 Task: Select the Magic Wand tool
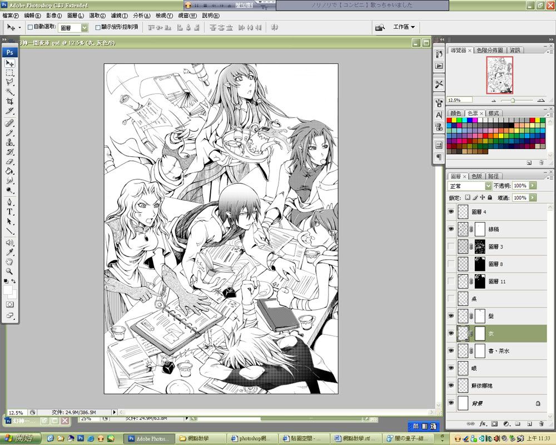pos(9,92)
